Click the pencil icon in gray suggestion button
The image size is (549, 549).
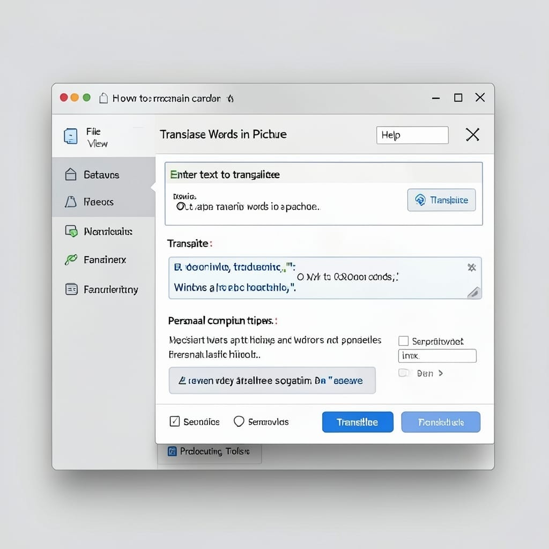coord(182,380)
